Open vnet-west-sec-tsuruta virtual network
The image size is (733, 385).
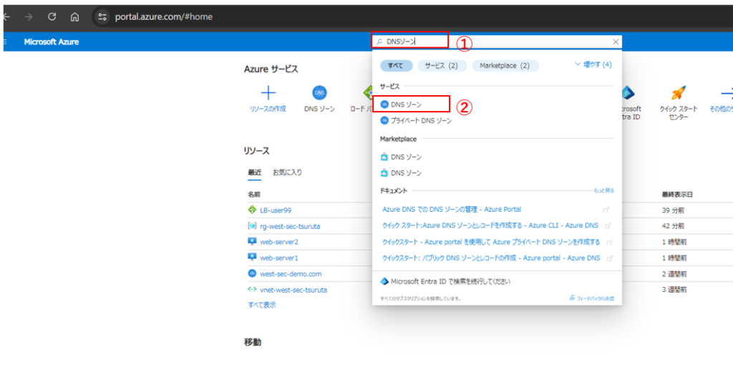point(293,290)
